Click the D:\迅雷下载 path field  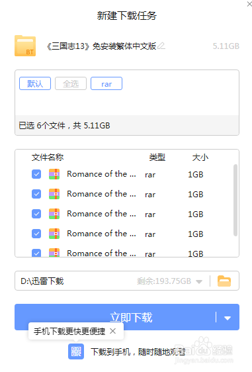coord(112,281)
